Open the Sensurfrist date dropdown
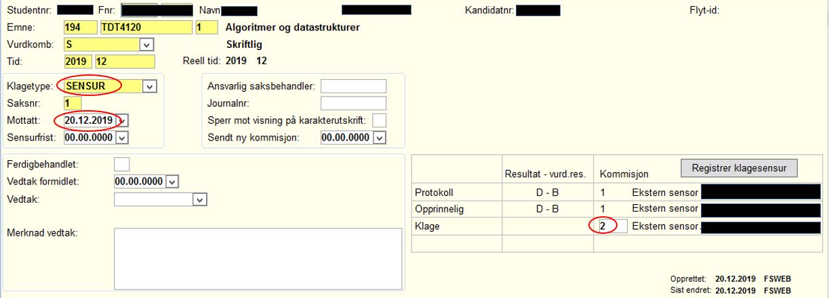This screenshot has width=829, height=298. pos(122,137)
